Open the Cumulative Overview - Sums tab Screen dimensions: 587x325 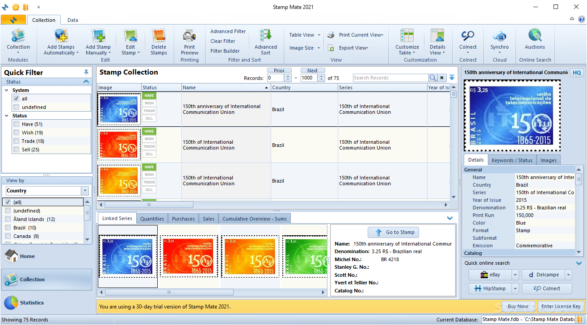(x=255, y=219)
